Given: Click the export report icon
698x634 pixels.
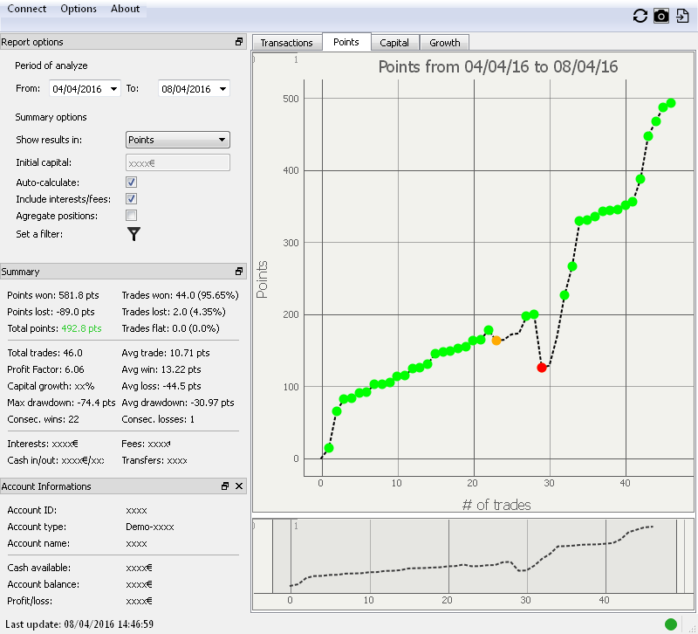Looking at the screenshot, I should [x=682, y=16].
